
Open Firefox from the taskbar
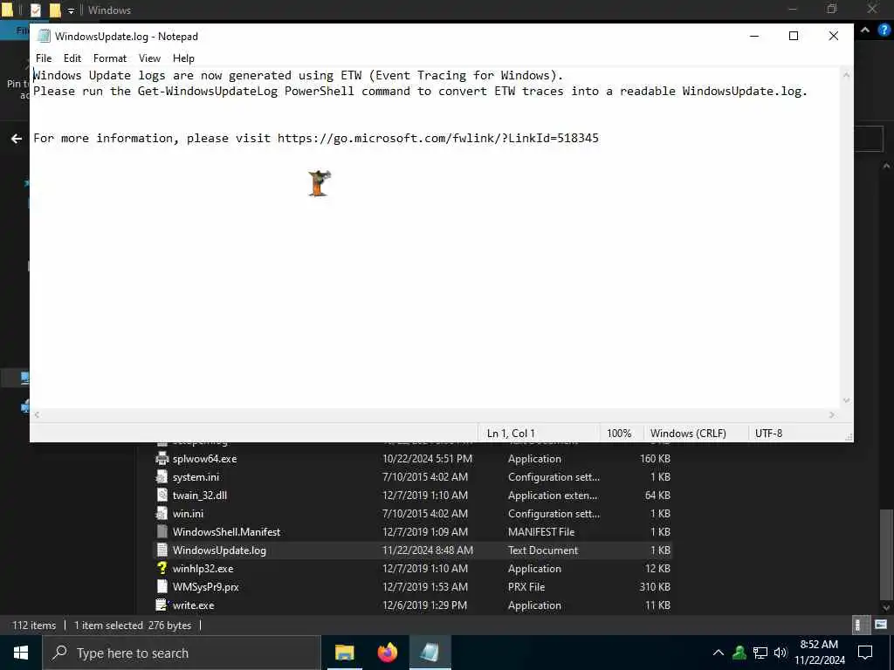[387, 653]
